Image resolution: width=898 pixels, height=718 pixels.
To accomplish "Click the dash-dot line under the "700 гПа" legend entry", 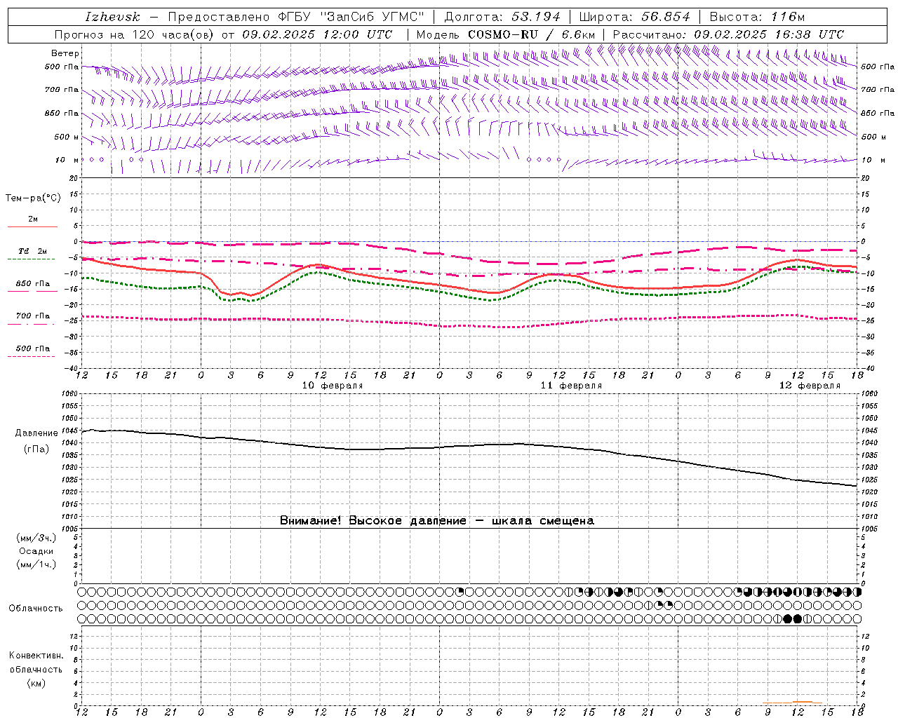I will coord(31,324).
